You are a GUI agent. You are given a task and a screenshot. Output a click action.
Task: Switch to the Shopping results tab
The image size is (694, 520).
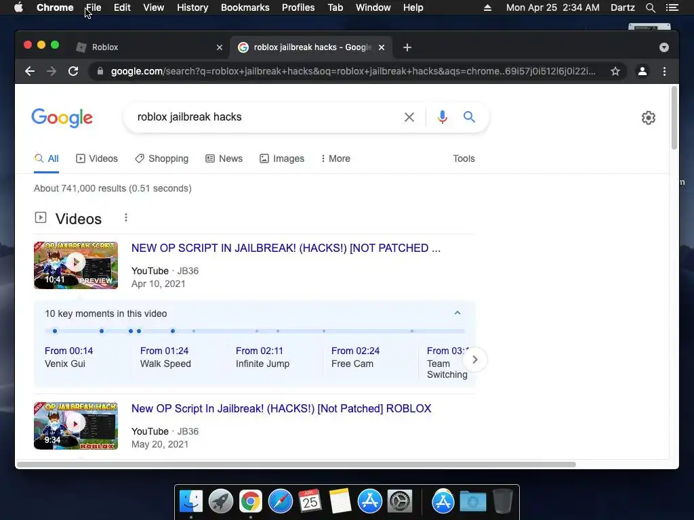tap(161, 158)
